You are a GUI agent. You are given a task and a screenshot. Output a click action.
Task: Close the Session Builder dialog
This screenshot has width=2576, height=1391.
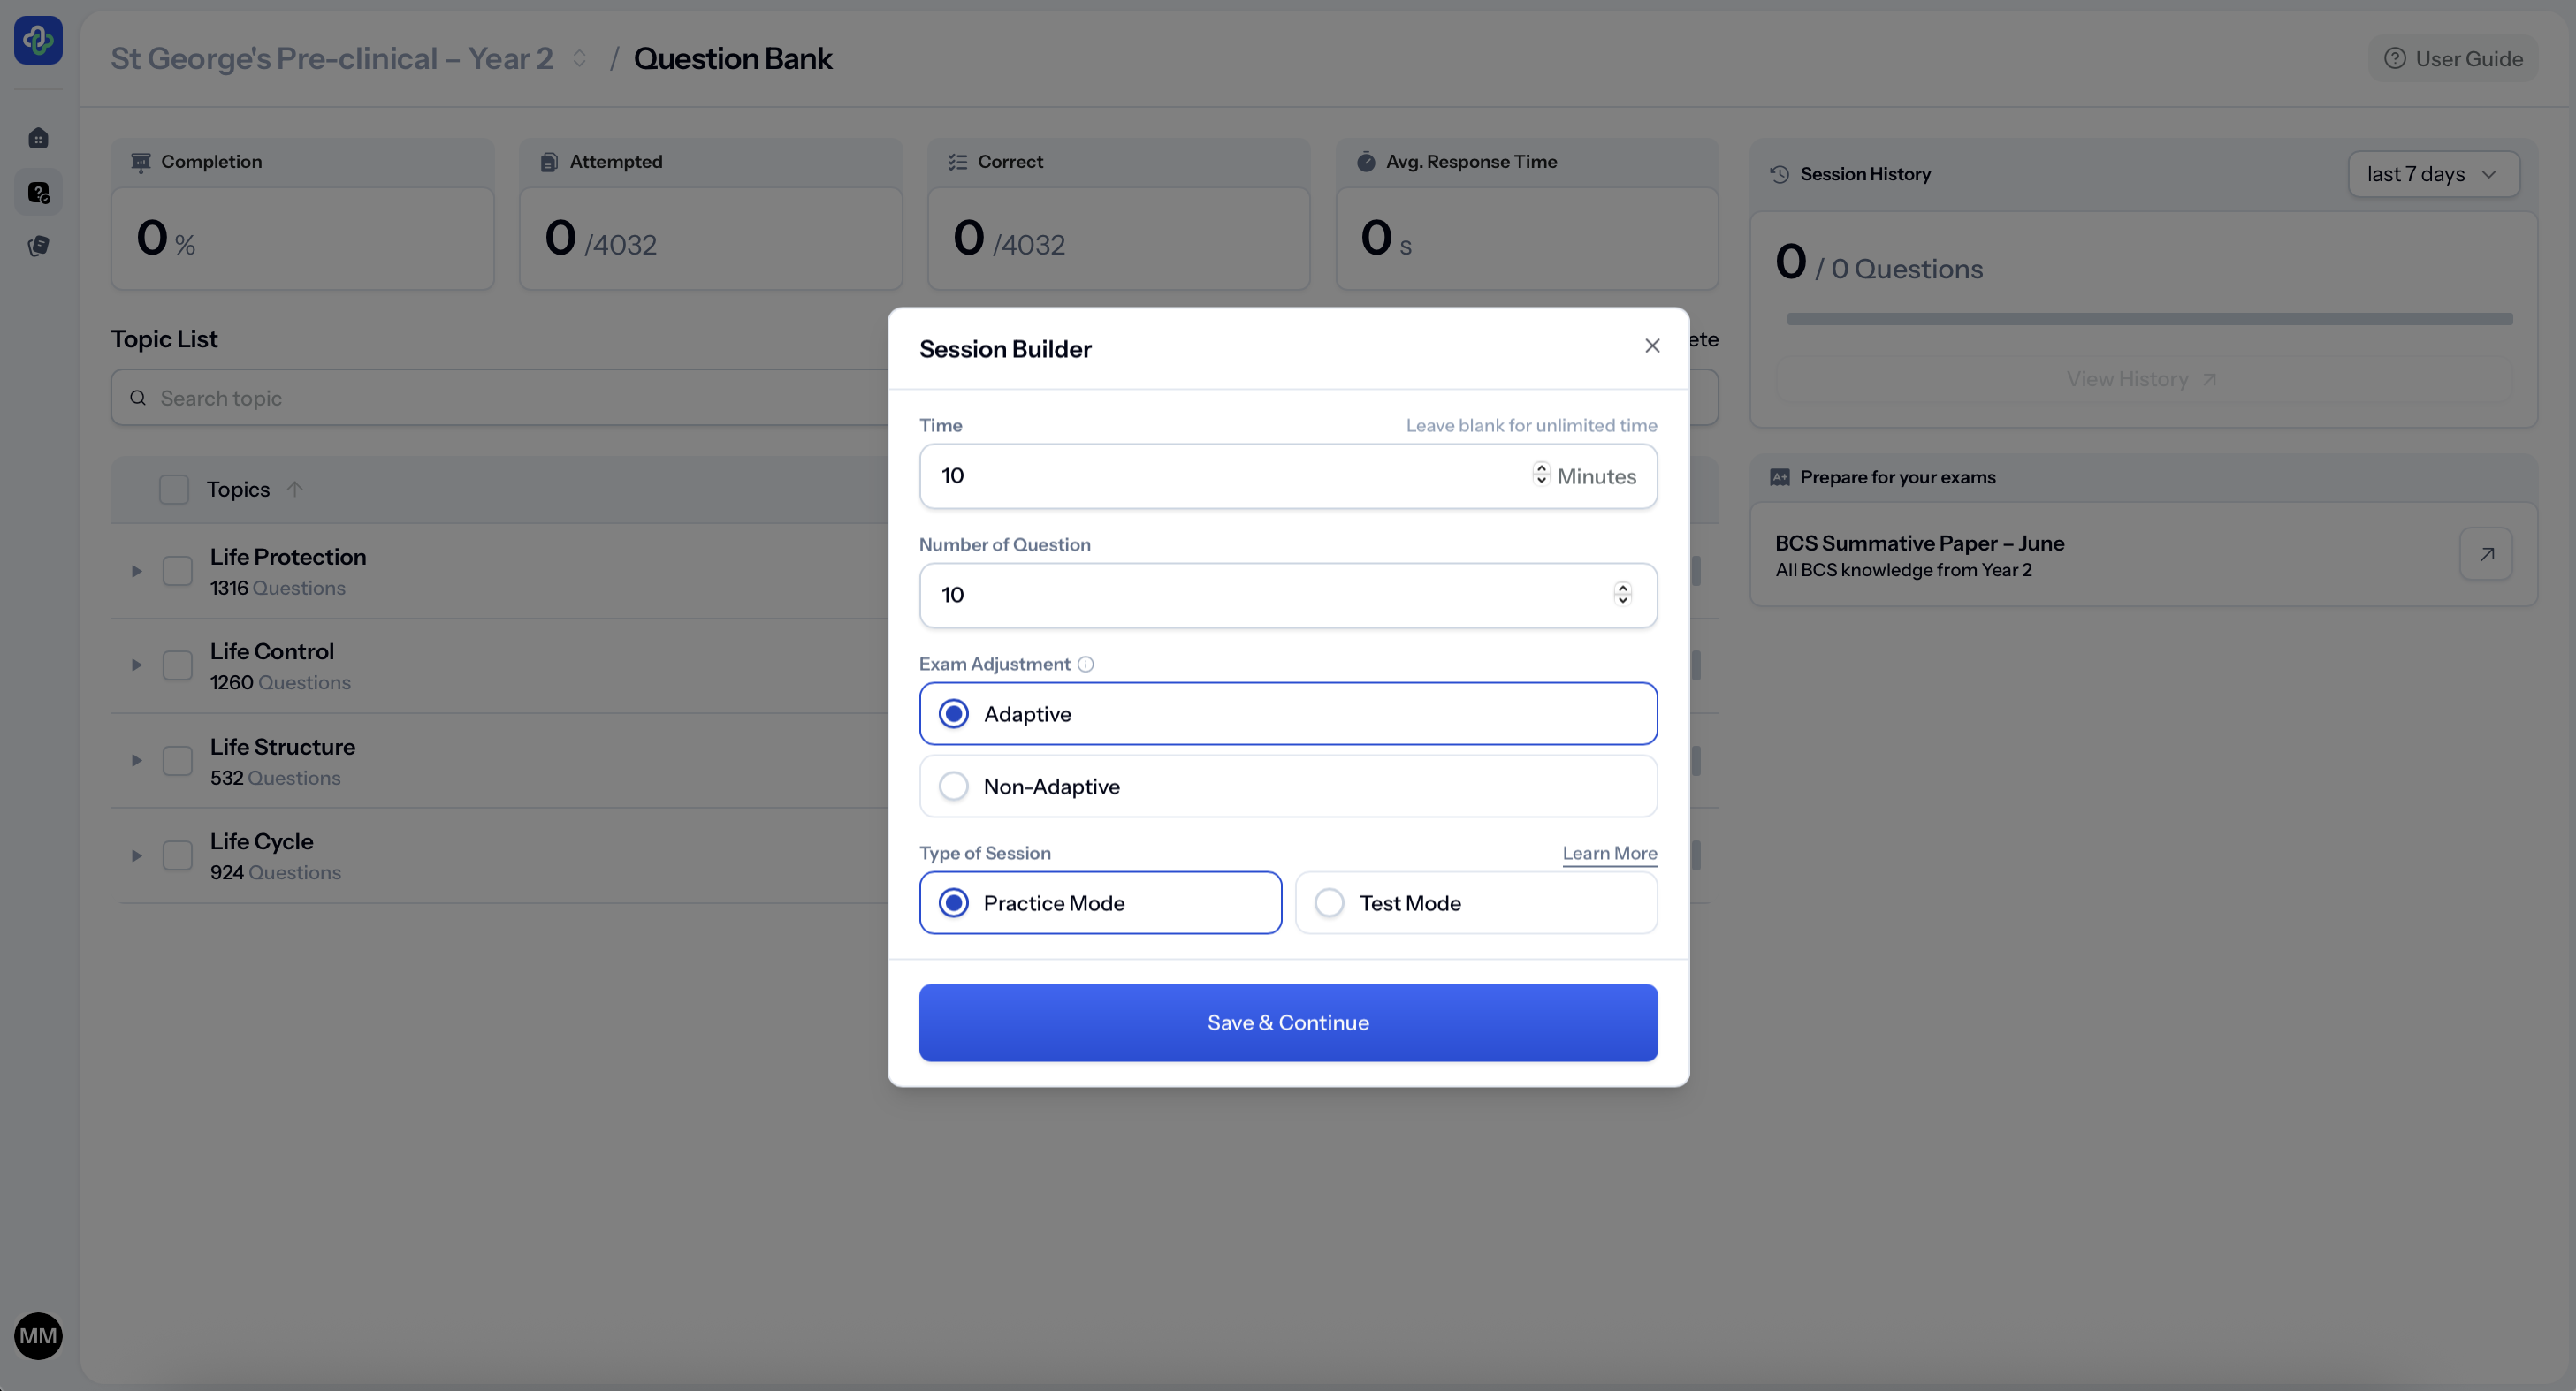click(1652, 346)
